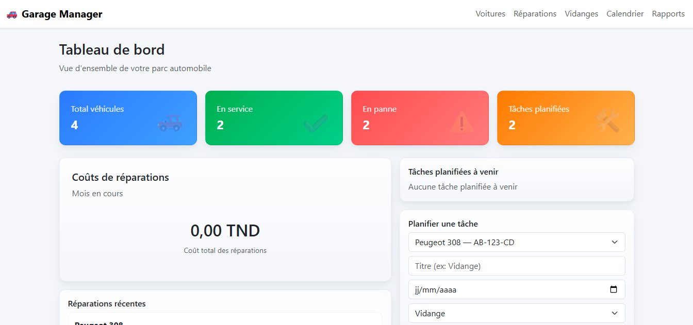
Task: Go to the Réparations page
Action: (535, 14)
